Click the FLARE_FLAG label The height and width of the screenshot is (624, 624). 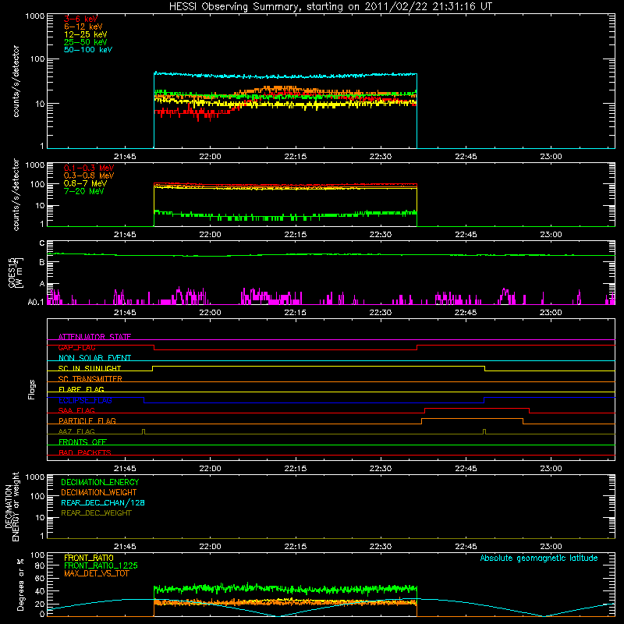(81, 389)
